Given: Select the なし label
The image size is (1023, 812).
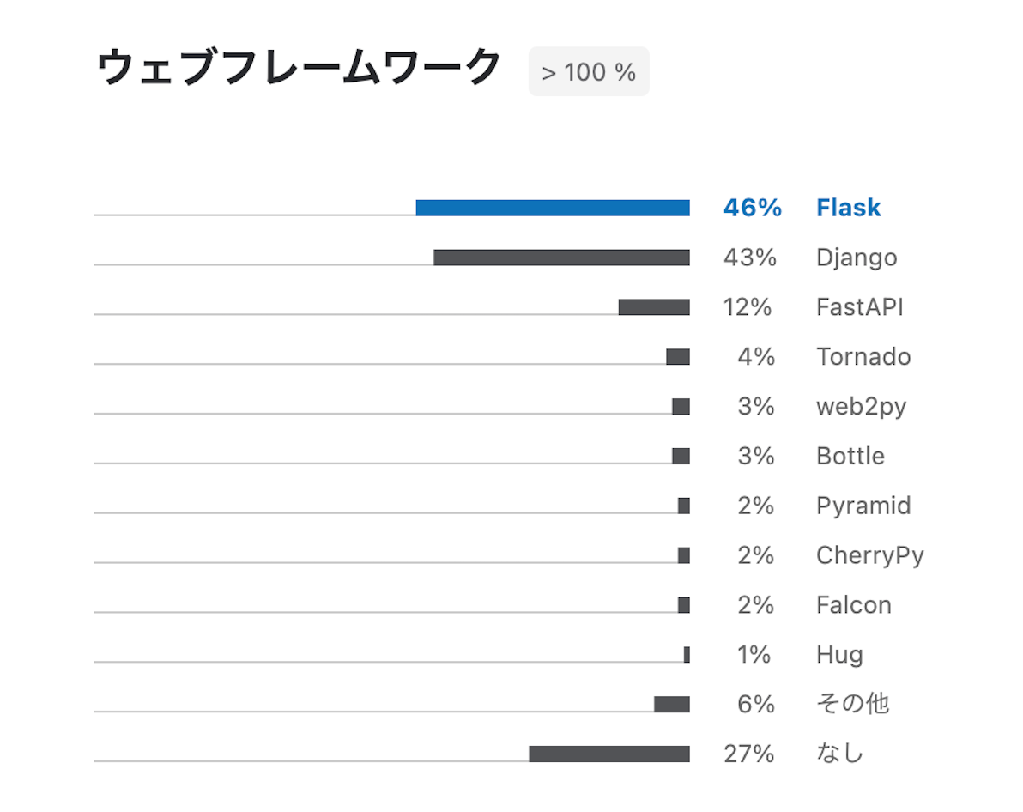Looking at the screenshot, I should 839,754.
